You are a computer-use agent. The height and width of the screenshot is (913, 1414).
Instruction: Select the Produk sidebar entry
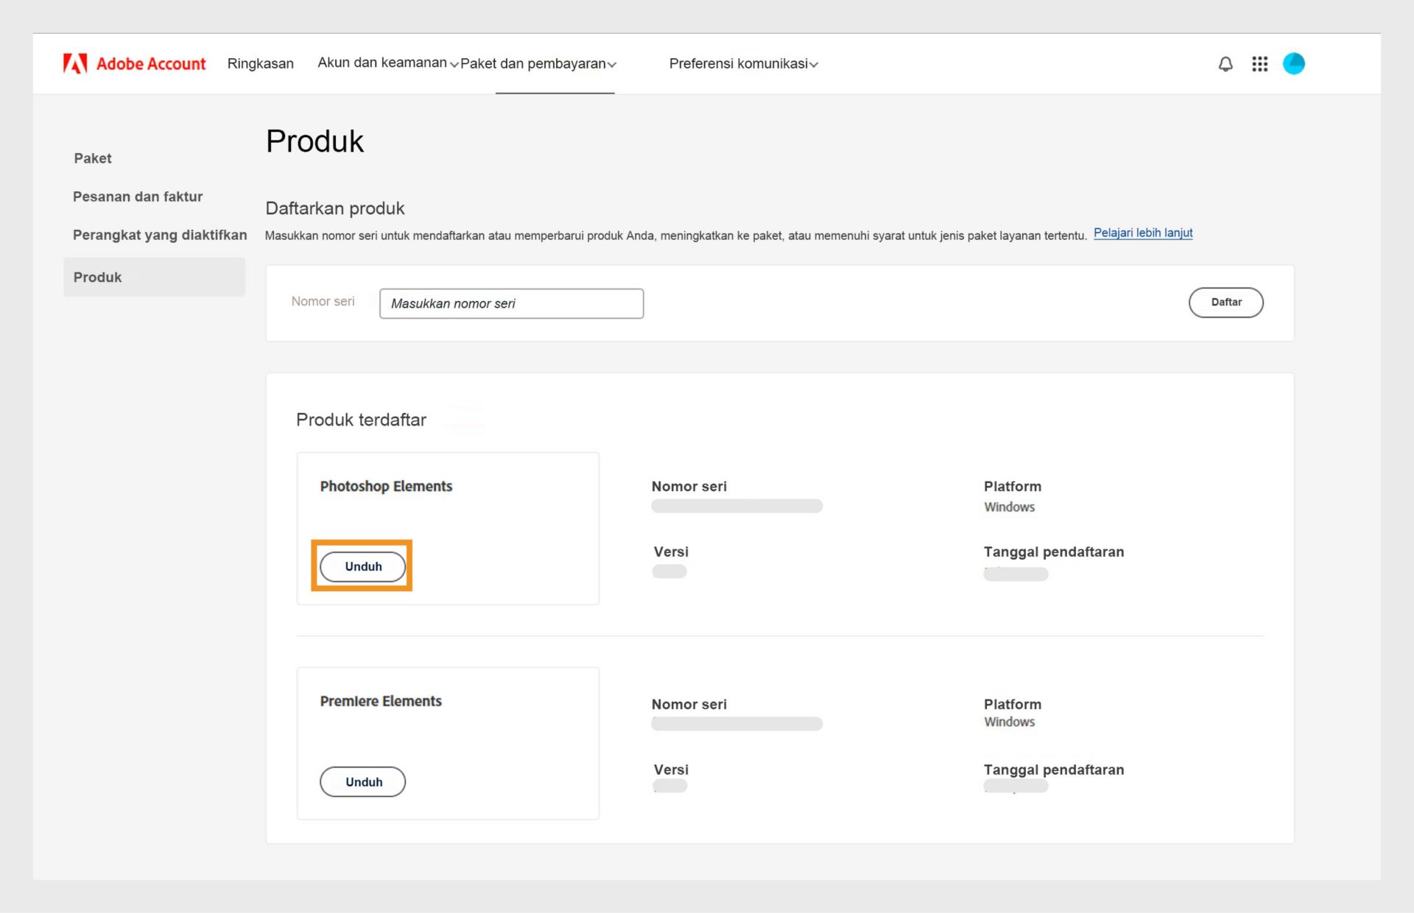pyautogui.click(x=97, y=277)
